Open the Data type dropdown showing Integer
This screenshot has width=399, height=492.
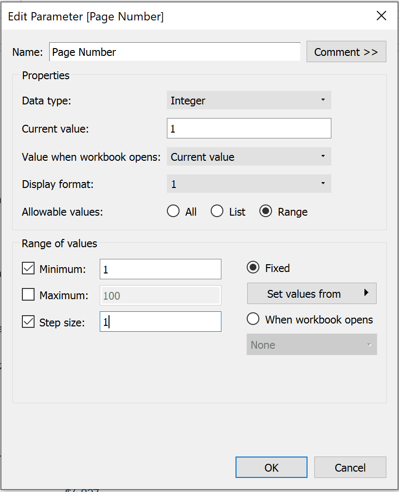249,101
